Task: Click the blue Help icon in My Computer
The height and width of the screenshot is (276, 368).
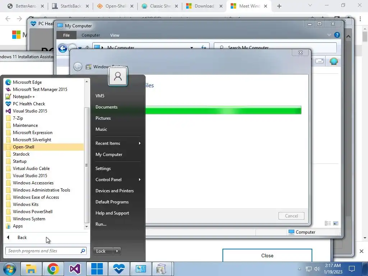Action: [337, 35]
